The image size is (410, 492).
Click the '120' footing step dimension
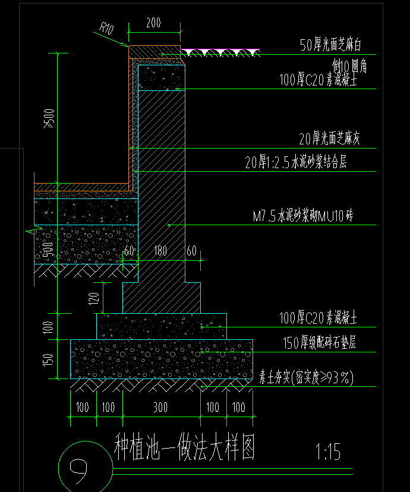94,298
